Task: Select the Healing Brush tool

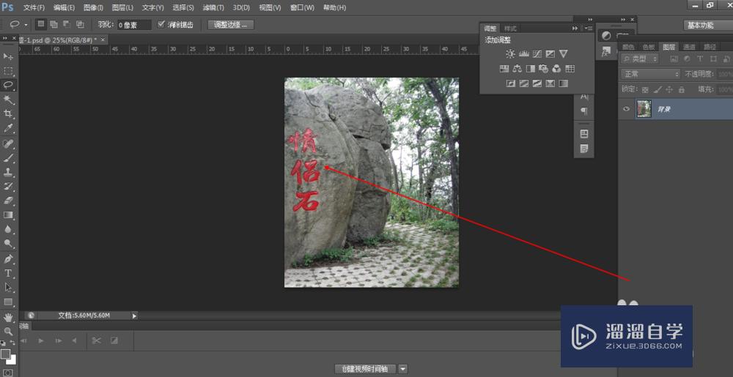Action: [8, 143]
